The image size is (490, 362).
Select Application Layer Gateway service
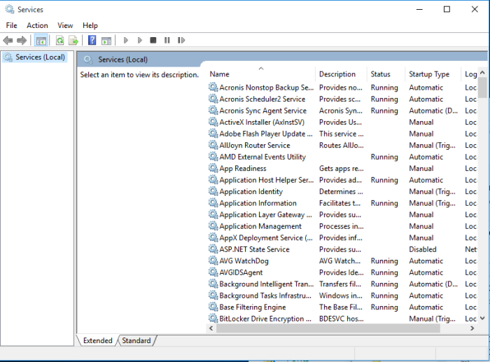coord(343,215)
